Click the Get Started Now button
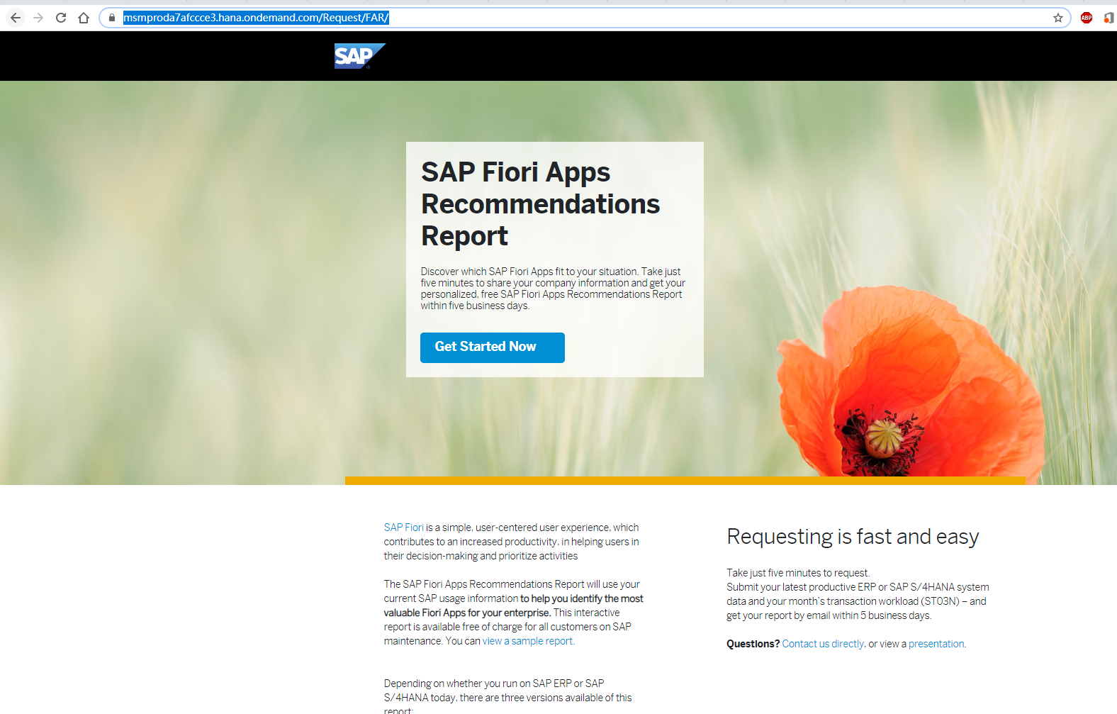This screenshot has height=714, width=1117. pyautogui.click(x=493, y=347)
